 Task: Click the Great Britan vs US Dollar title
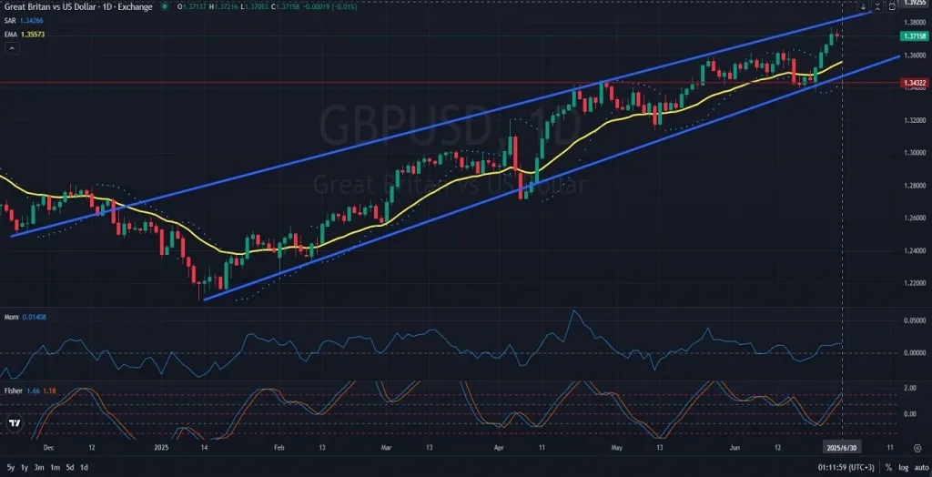click(78, 6)
